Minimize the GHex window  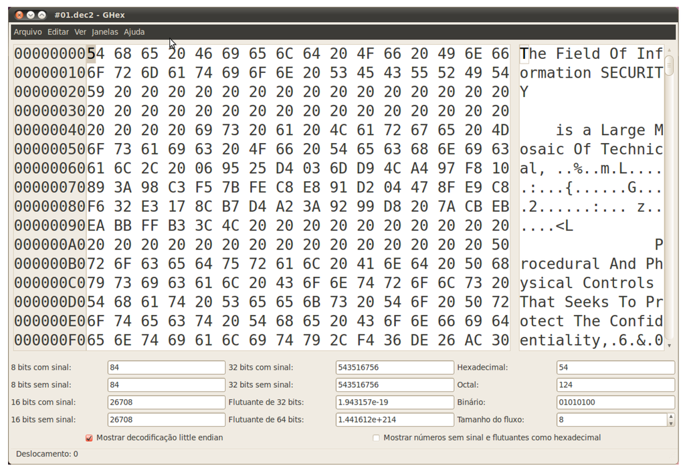[x=31, y=15]
